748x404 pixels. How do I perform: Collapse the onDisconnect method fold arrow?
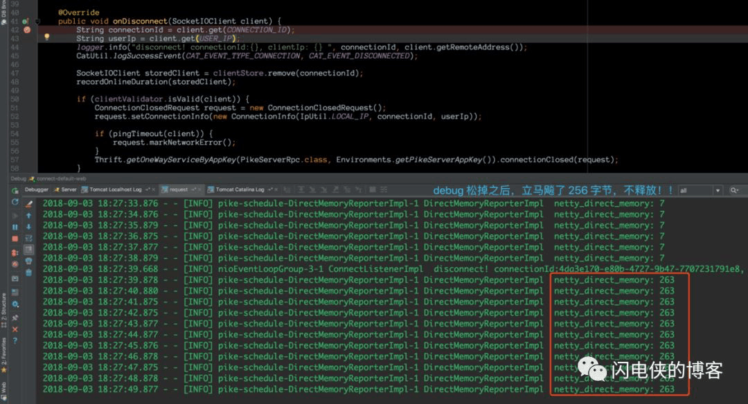pyautogui.click(x=37, y=21)
